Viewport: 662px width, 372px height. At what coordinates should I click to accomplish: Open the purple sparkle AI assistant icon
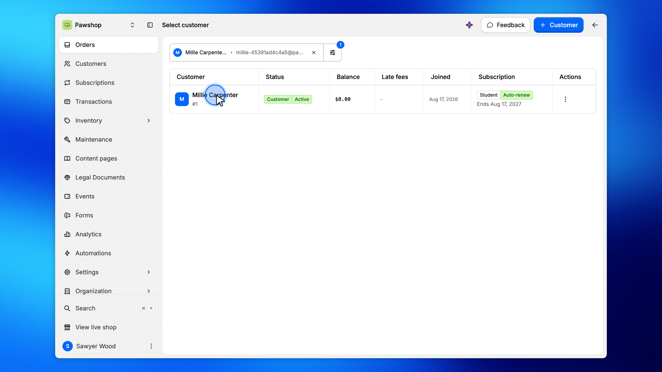tap(469, 25)
